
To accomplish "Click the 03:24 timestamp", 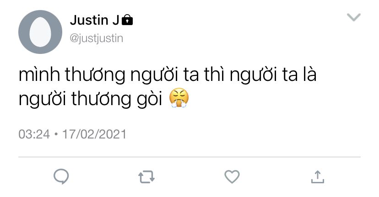I will (x=34, y=134).
